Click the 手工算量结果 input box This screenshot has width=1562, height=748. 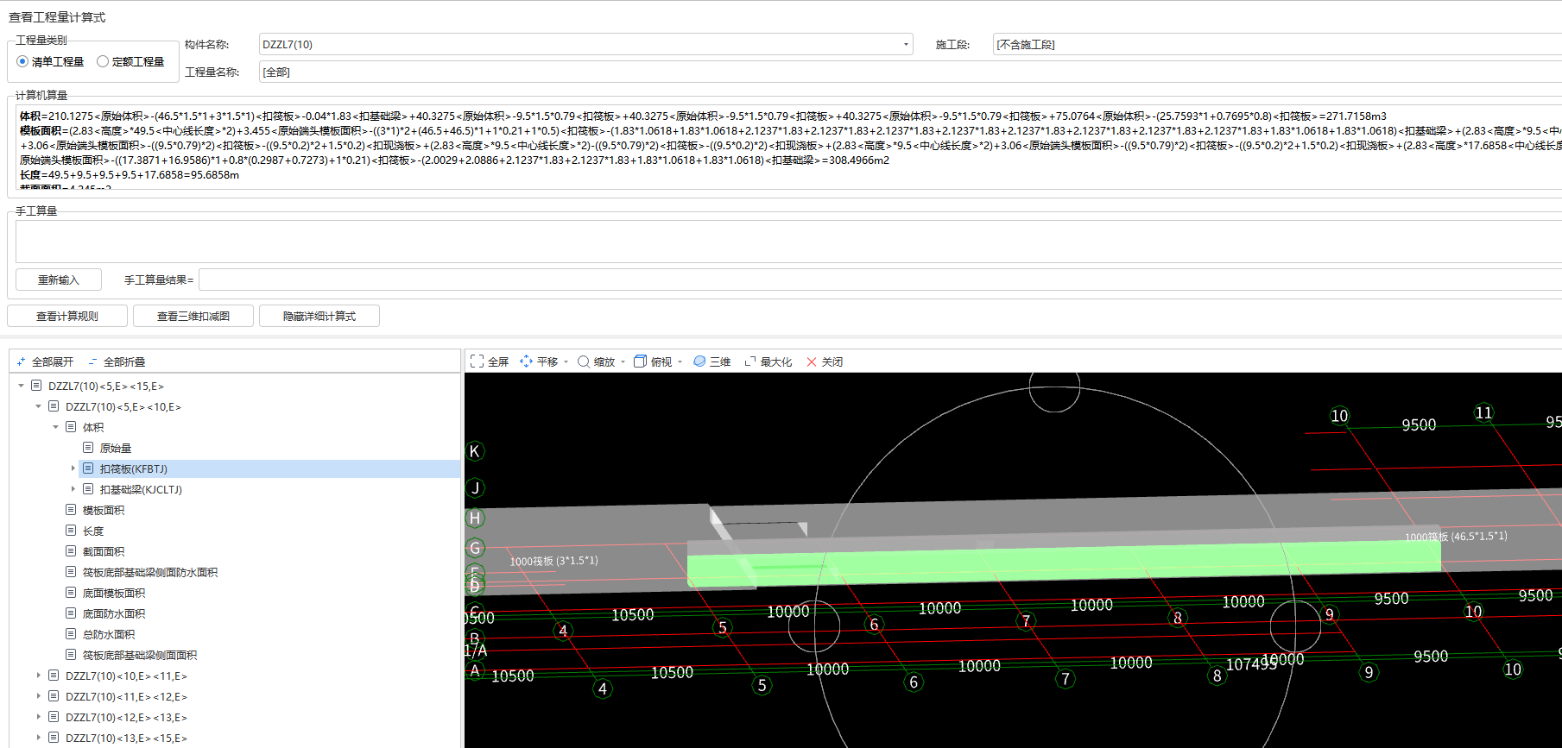click(880, 280)
